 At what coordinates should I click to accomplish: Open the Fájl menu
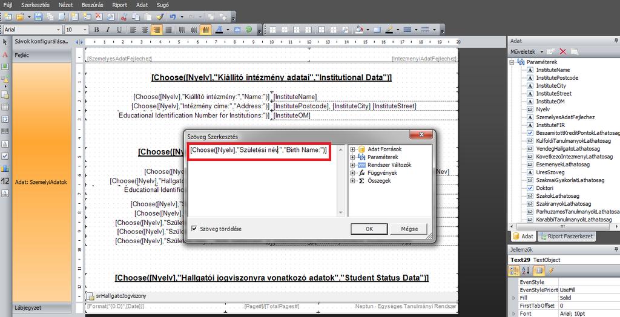(x=7, y=5)
